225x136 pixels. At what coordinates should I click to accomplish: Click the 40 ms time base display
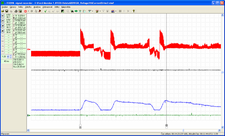7,61
